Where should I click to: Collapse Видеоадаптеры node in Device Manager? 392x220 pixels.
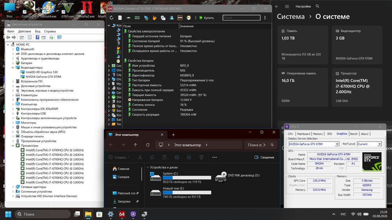[x=13, y=67]
